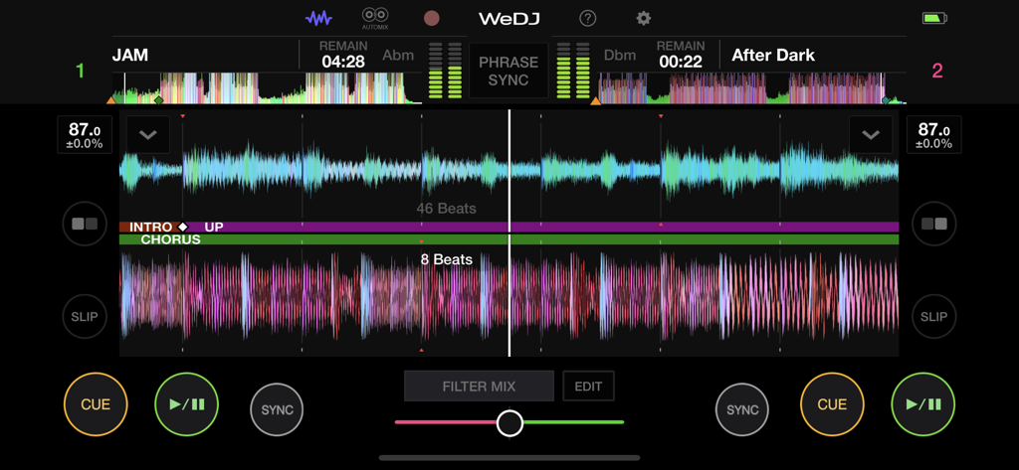Click the green side of the crossfader
1019x470 pixels.
(573, 422)
